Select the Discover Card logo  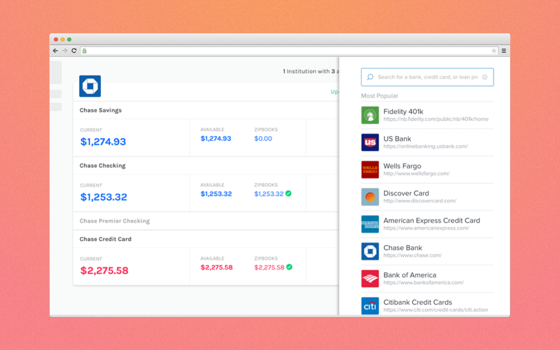(370, 197)
